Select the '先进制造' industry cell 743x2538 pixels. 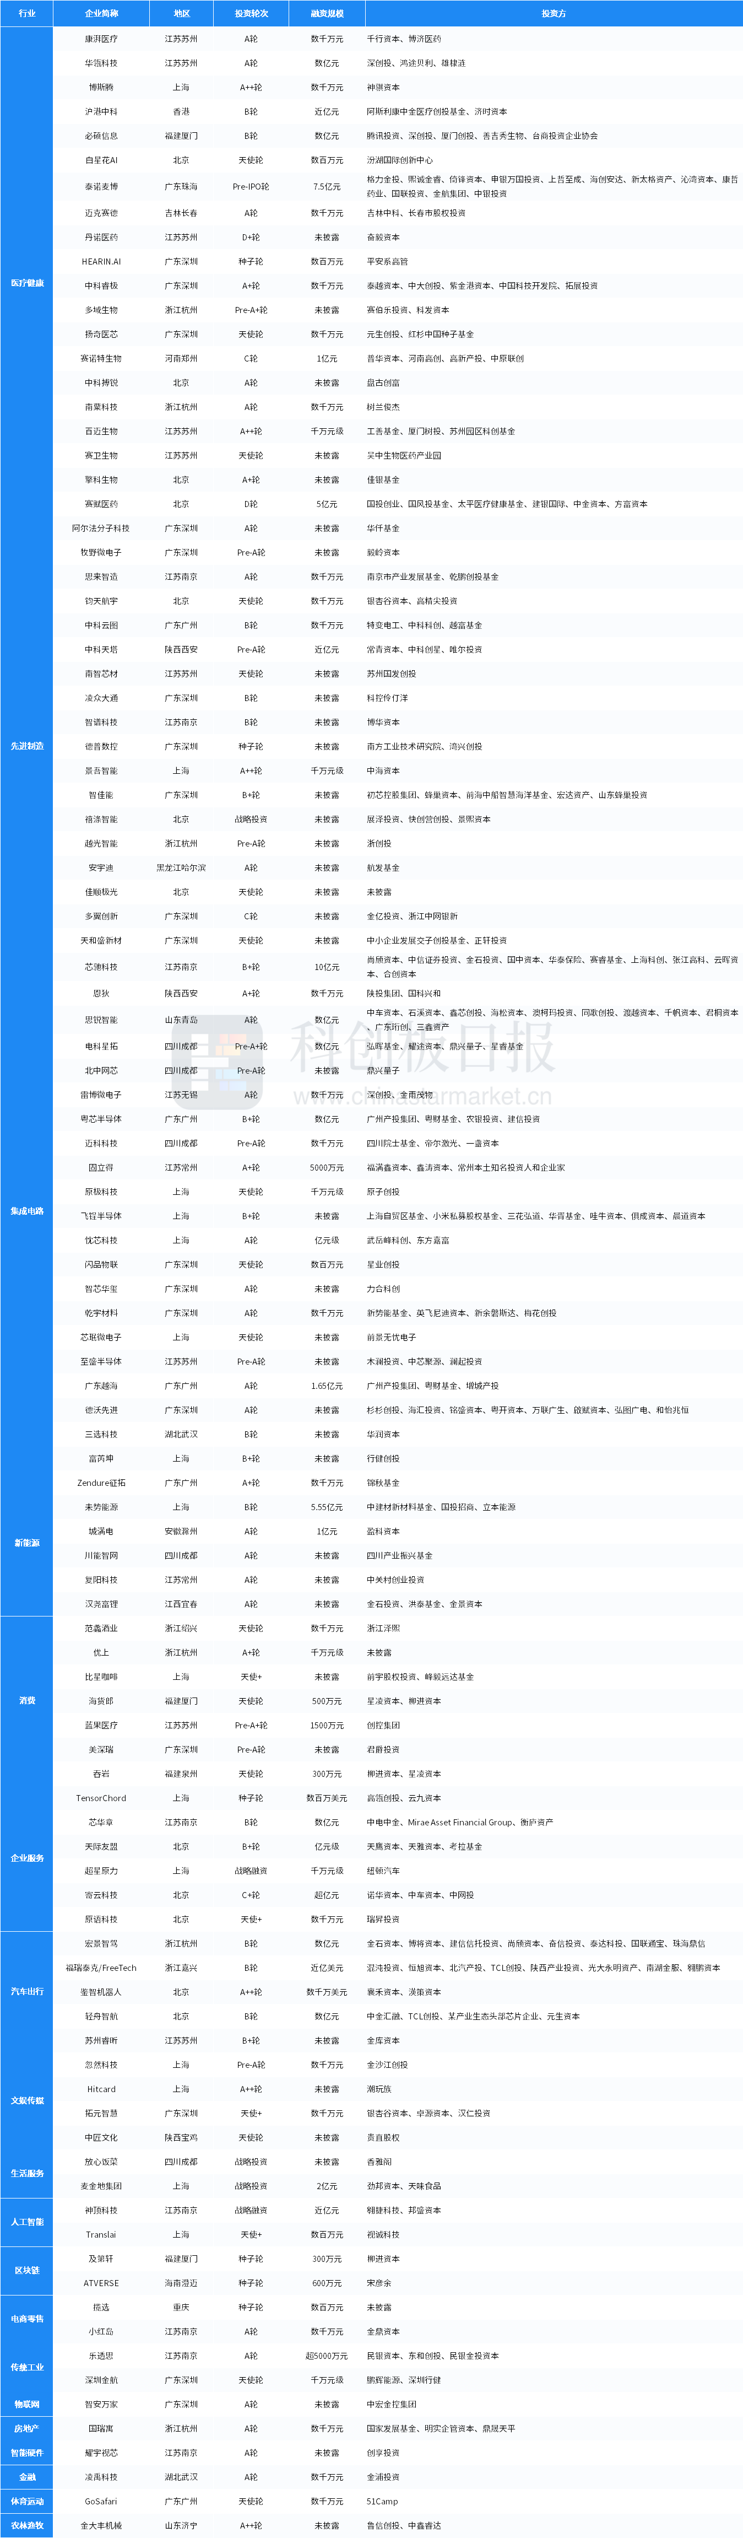pyautogui.click(x=26, y=746)
